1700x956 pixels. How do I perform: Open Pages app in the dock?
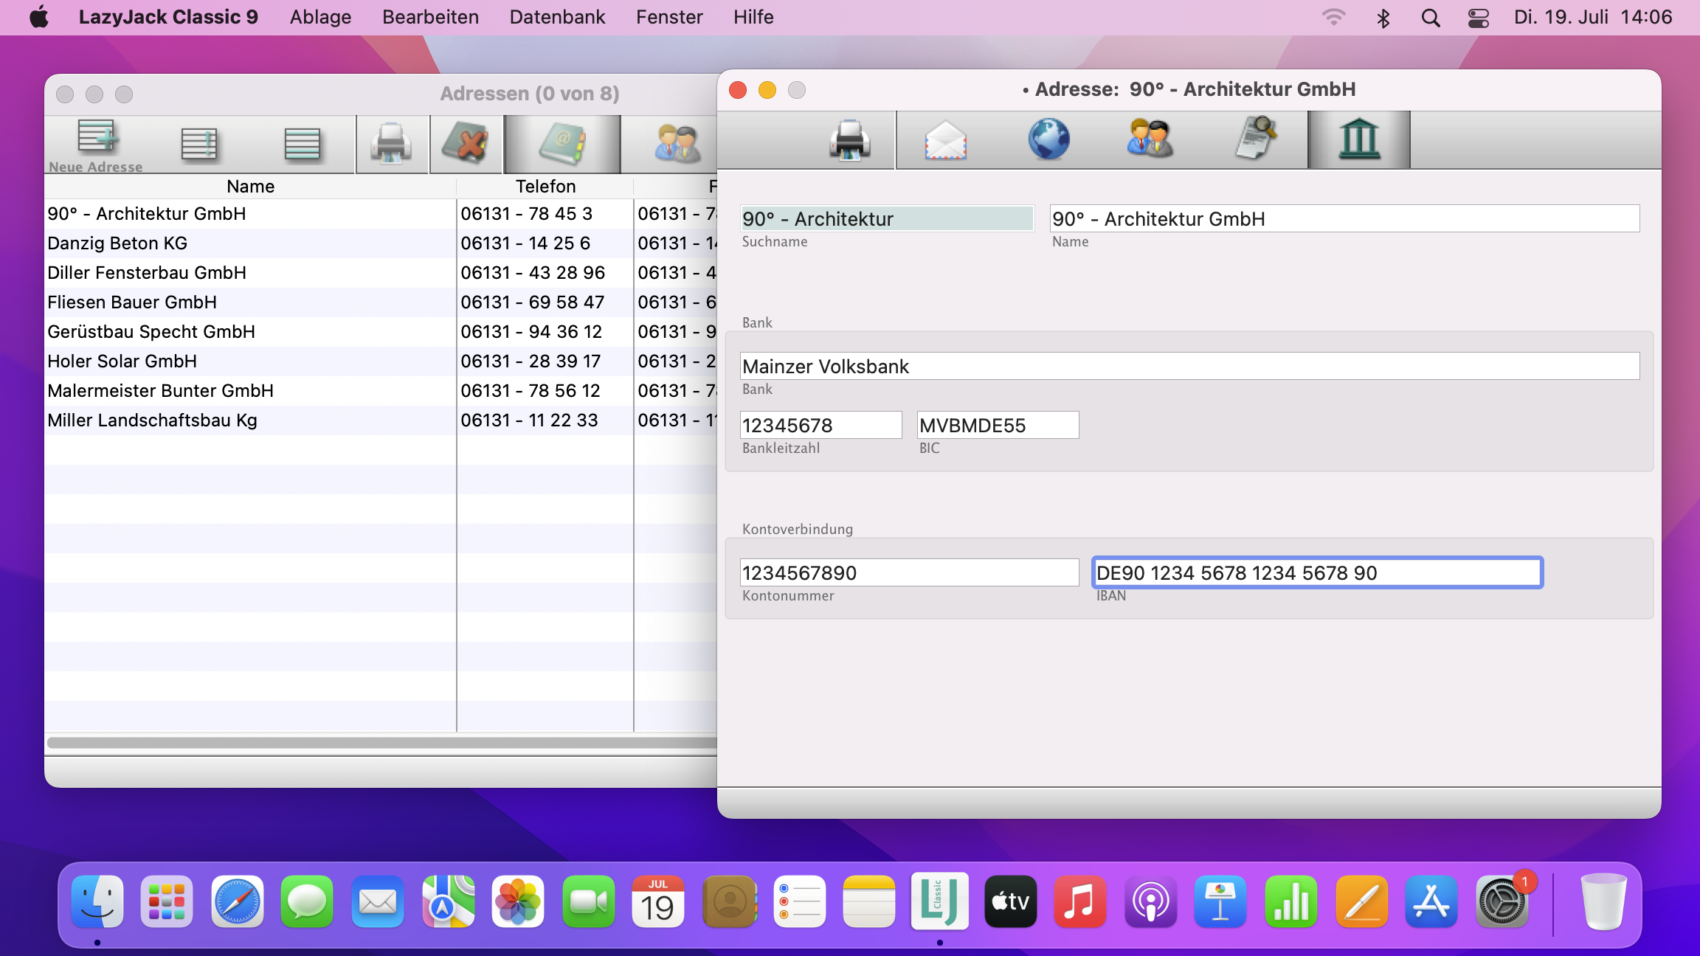(1361, 901)
